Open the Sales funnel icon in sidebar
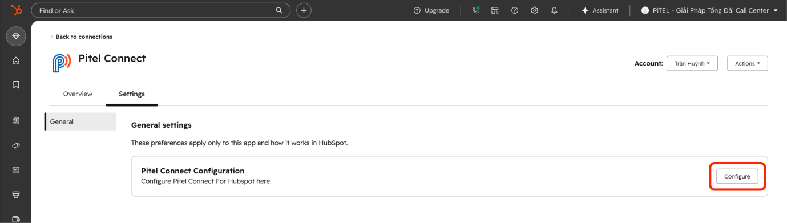Image resolution: width=787 pixels, height=223 pixels. point(16,194)
